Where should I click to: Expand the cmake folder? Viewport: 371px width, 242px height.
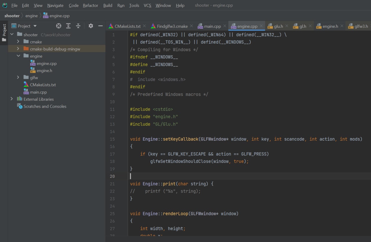pos(18,42)
